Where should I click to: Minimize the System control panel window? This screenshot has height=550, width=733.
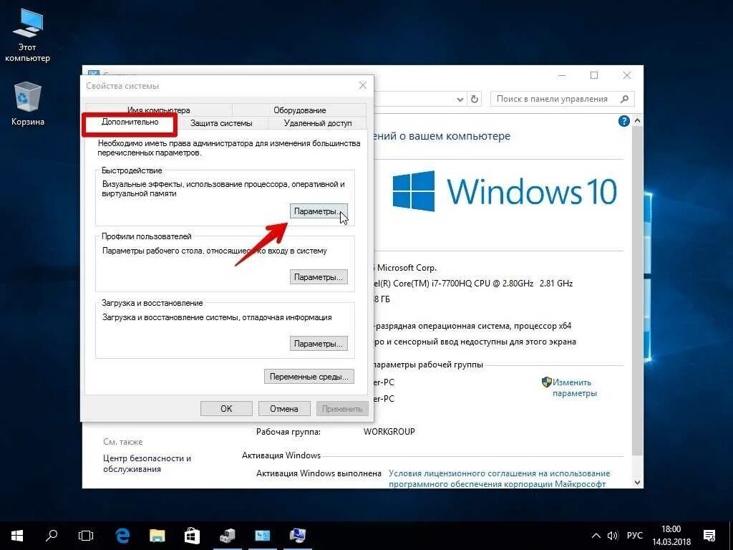point(562,75)
